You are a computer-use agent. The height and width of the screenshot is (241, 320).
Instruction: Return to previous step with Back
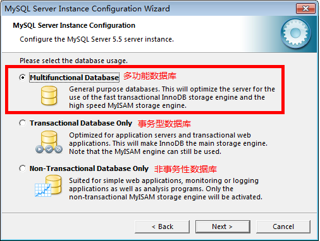[x=162, y=226]
